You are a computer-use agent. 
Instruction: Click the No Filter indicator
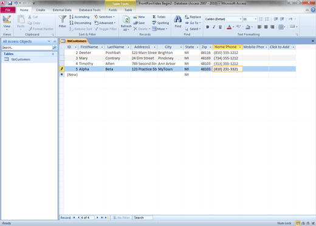click(x=122, y=217)
